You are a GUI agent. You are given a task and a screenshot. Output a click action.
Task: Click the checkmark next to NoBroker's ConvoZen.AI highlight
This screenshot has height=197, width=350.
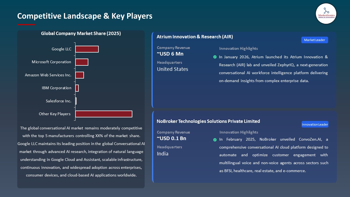(215, 140)
